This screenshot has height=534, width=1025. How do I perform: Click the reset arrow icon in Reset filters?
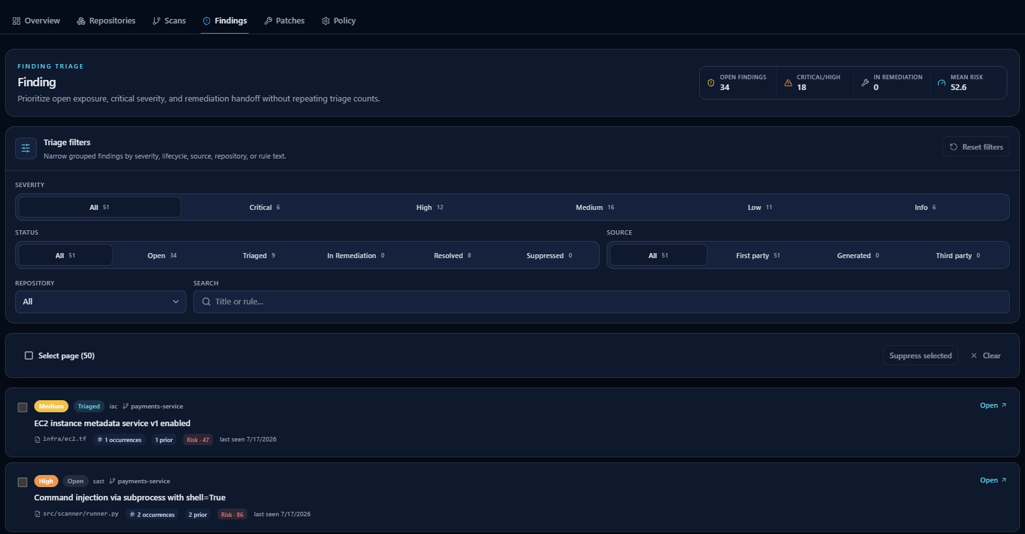[x=953, y=147]
